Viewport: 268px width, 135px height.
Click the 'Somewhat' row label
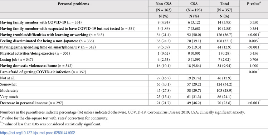(8, 84)
